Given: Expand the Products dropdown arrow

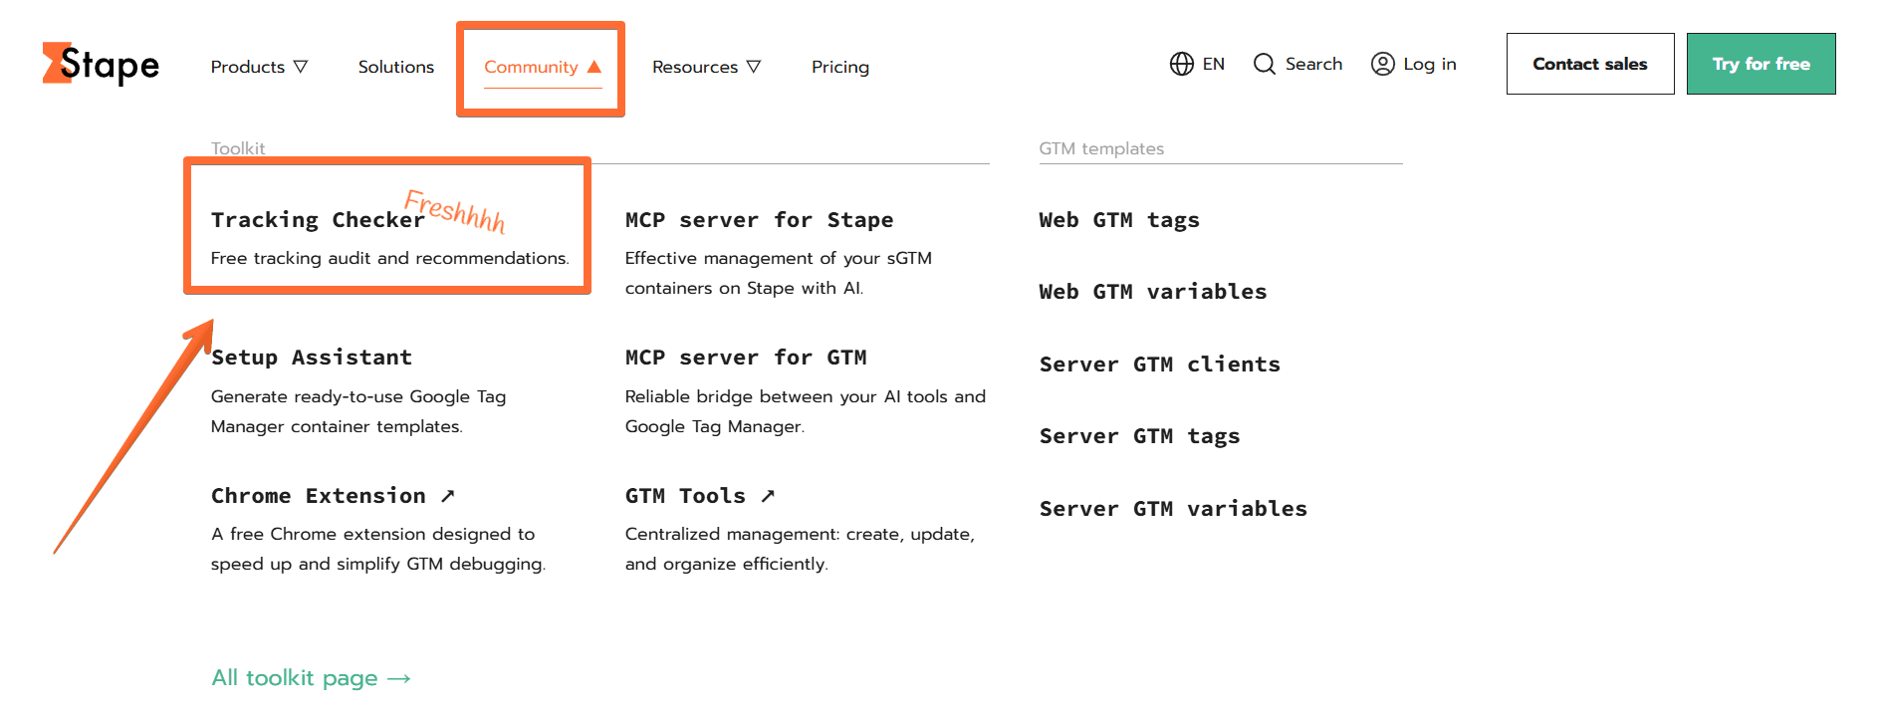Looking at the screenshot, I should 301,67.
